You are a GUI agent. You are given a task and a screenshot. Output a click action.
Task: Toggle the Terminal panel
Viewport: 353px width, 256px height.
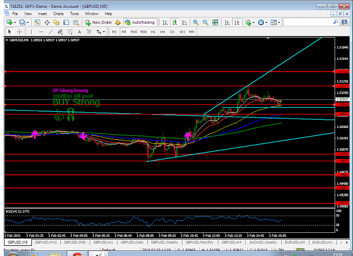click(66, 23)
